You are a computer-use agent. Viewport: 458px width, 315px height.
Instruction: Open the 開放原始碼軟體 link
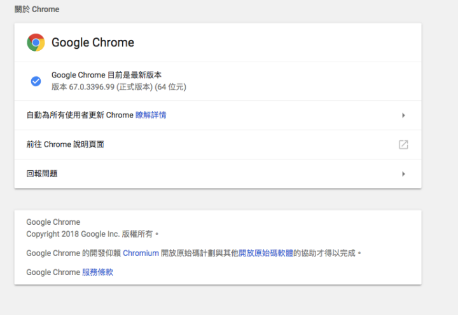point(266,253)
